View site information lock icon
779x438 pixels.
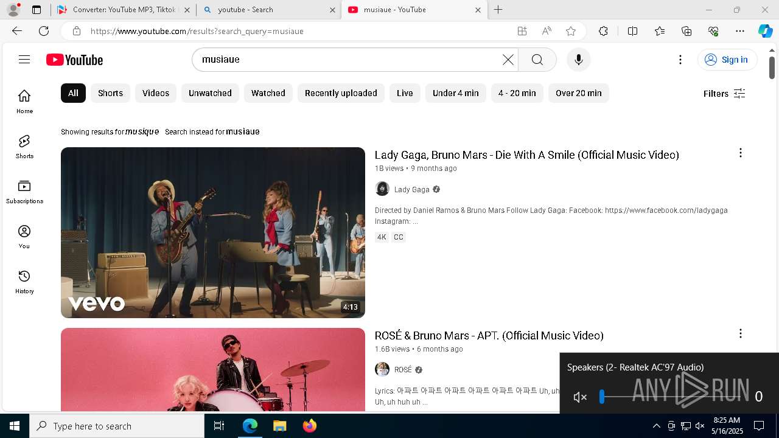(76, 31)
